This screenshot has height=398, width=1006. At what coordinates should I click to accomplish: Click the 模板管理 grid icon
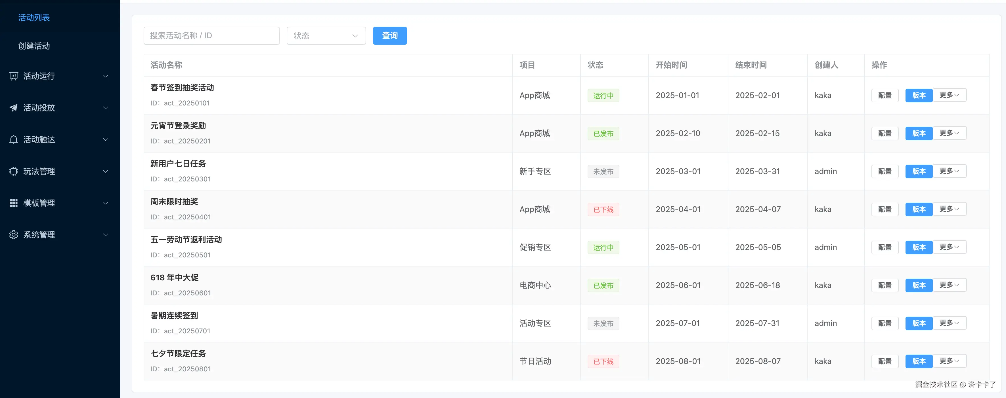14,203
